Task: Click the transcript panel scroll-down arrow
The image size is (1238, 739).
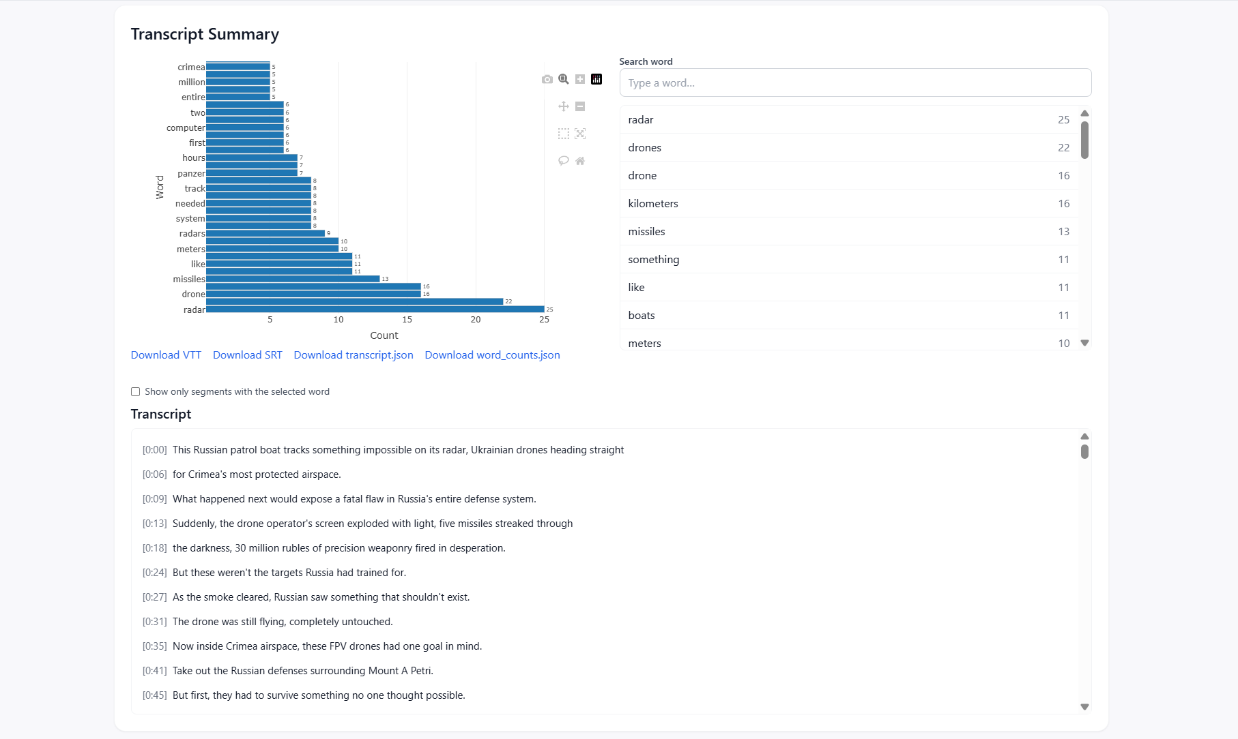Action: (x=1084, y=707)
